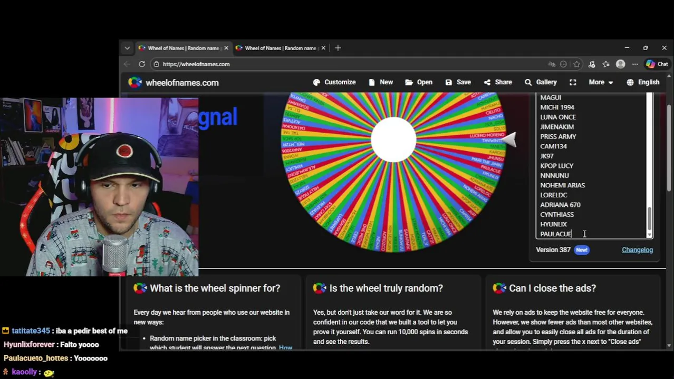Open a saved wheel
The width and height of the screenshot is (674, 379).
point(419,82)
